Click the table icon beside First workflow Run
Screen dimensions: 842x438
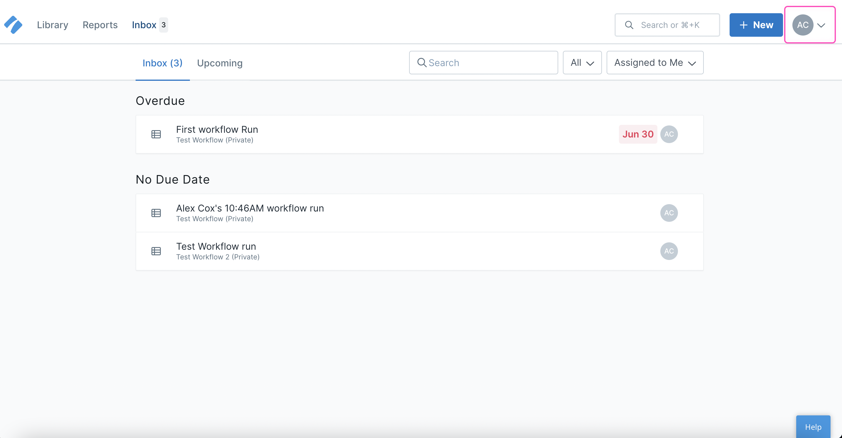pos(156,134)
